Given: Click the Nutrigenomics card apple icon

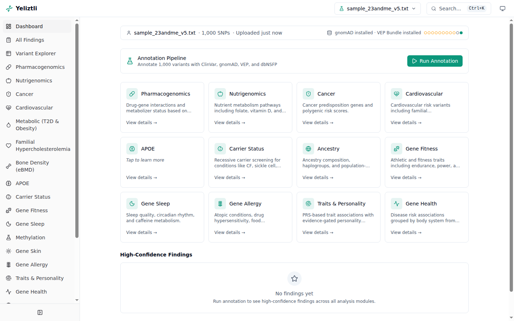Looking at the screenshot, I should 220,94.
